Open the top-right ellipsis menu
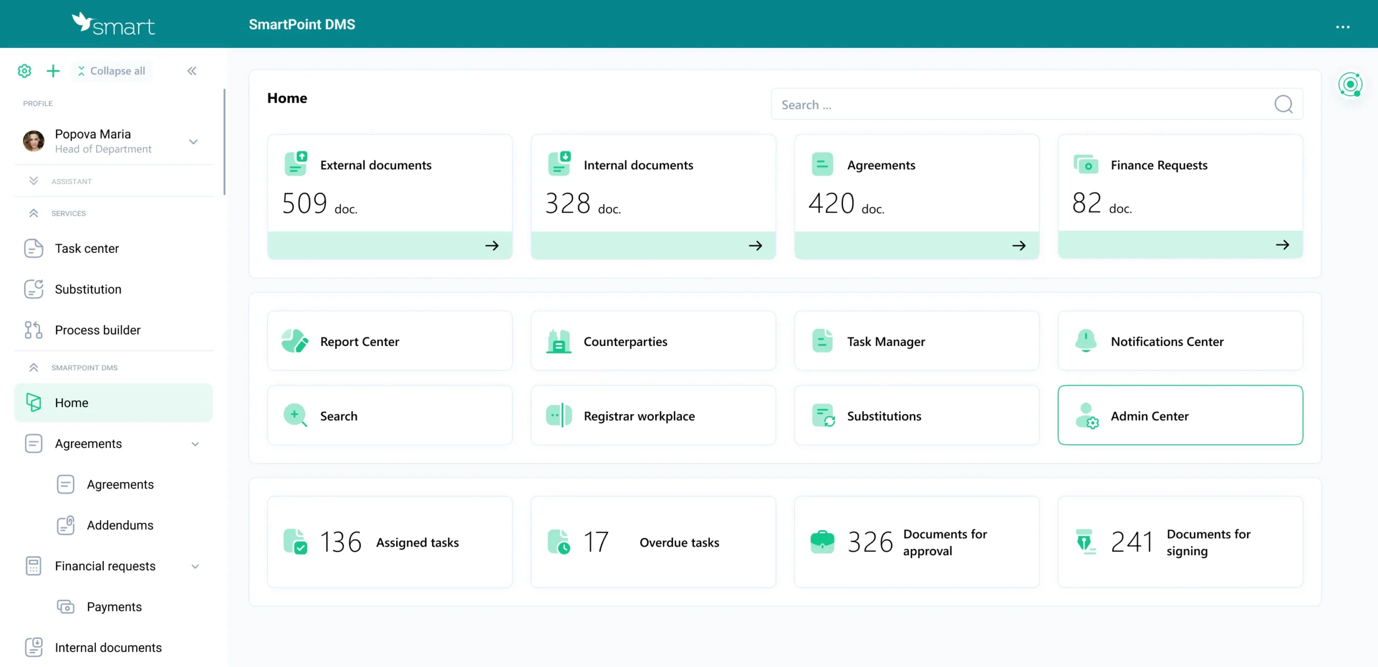Viewport: 1378px width, 667px height. pyautogui.click(x=1344, y=26)
